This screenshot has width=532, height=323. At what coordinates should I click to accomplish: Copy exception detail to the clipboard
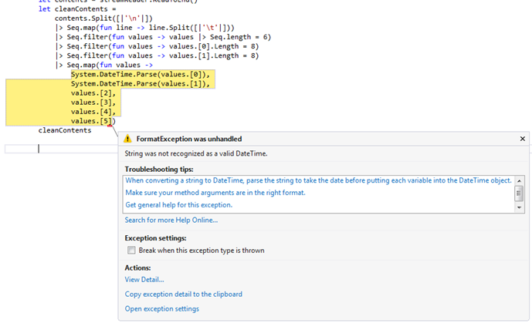coord(184,294)
